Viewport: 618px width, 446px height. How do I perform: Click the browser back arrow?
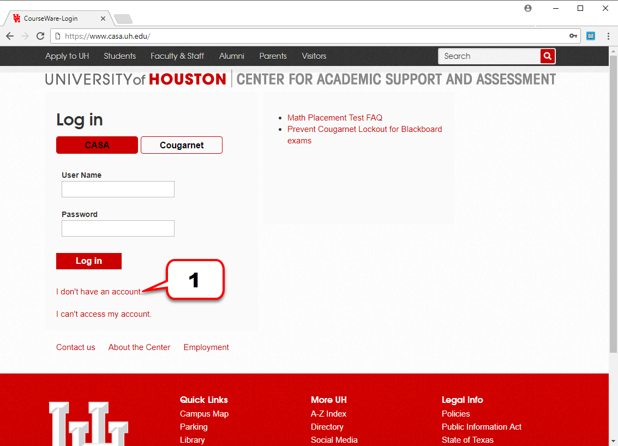click(10, 36)
